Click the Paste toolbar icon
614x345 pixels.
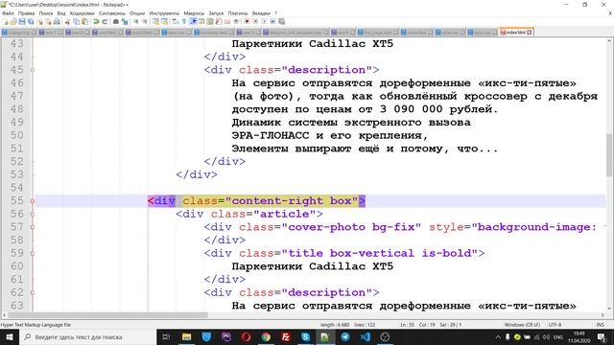85,21
